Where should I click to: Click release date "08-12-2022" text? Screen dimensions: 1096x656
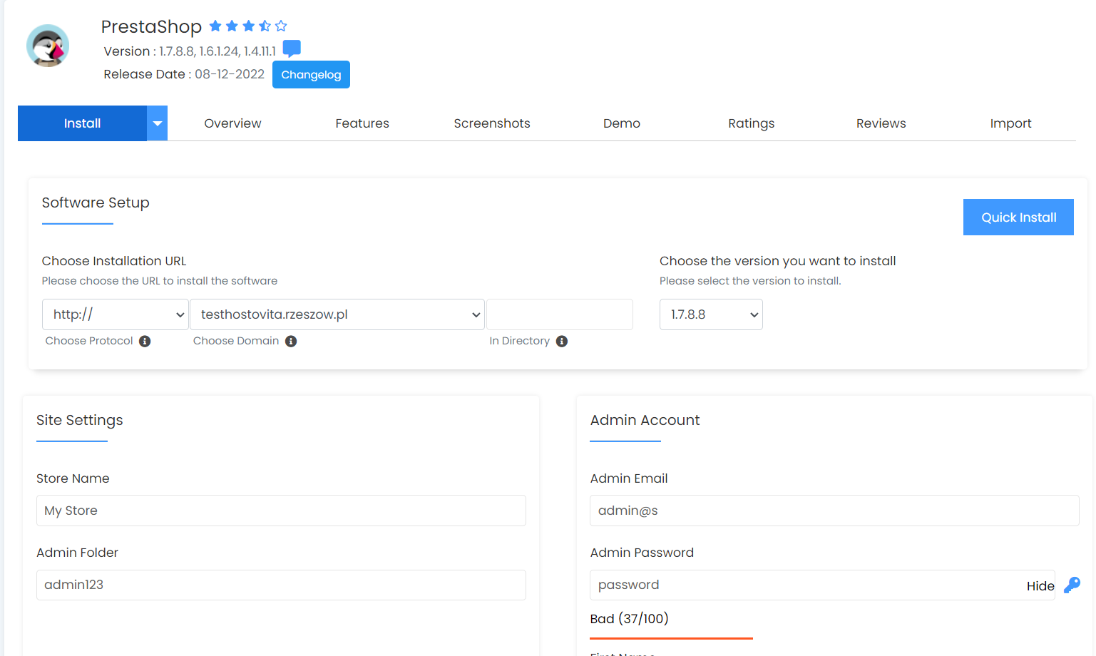230,74
